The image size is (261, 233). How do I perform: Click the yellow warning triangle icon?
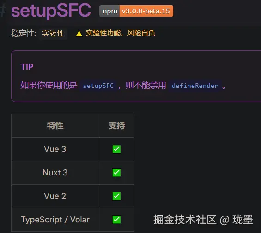[x=79, y=34]
